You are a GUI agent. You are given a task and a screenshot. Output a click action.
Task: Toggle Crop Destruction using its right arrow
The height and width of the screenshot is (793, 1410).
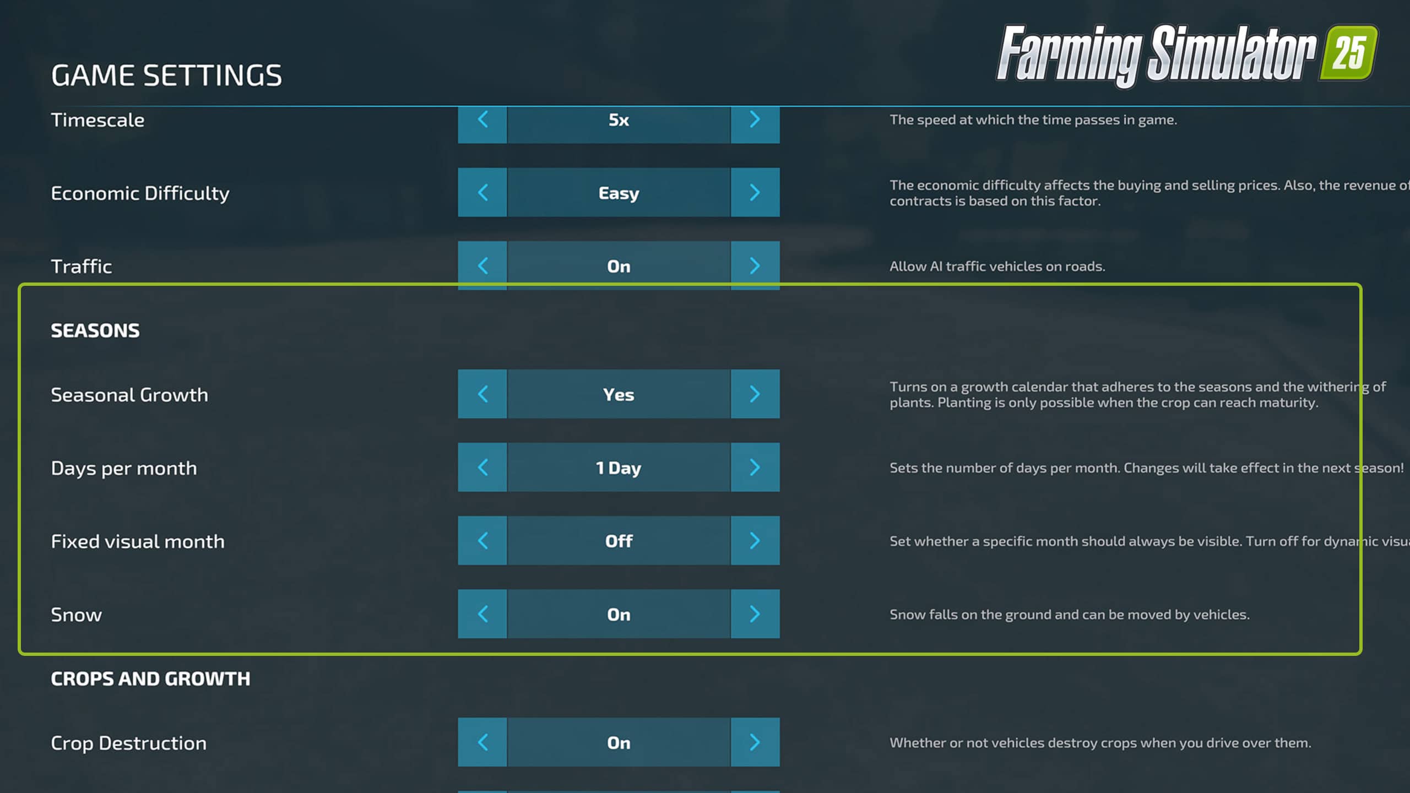755,742
